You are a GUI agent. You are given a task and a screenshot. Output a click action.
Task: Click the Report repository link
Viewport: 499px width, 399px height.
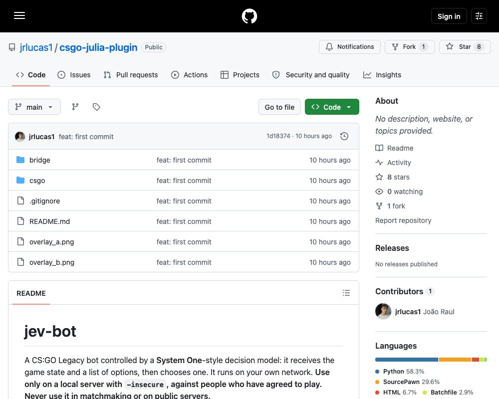(x=403, y=220)
